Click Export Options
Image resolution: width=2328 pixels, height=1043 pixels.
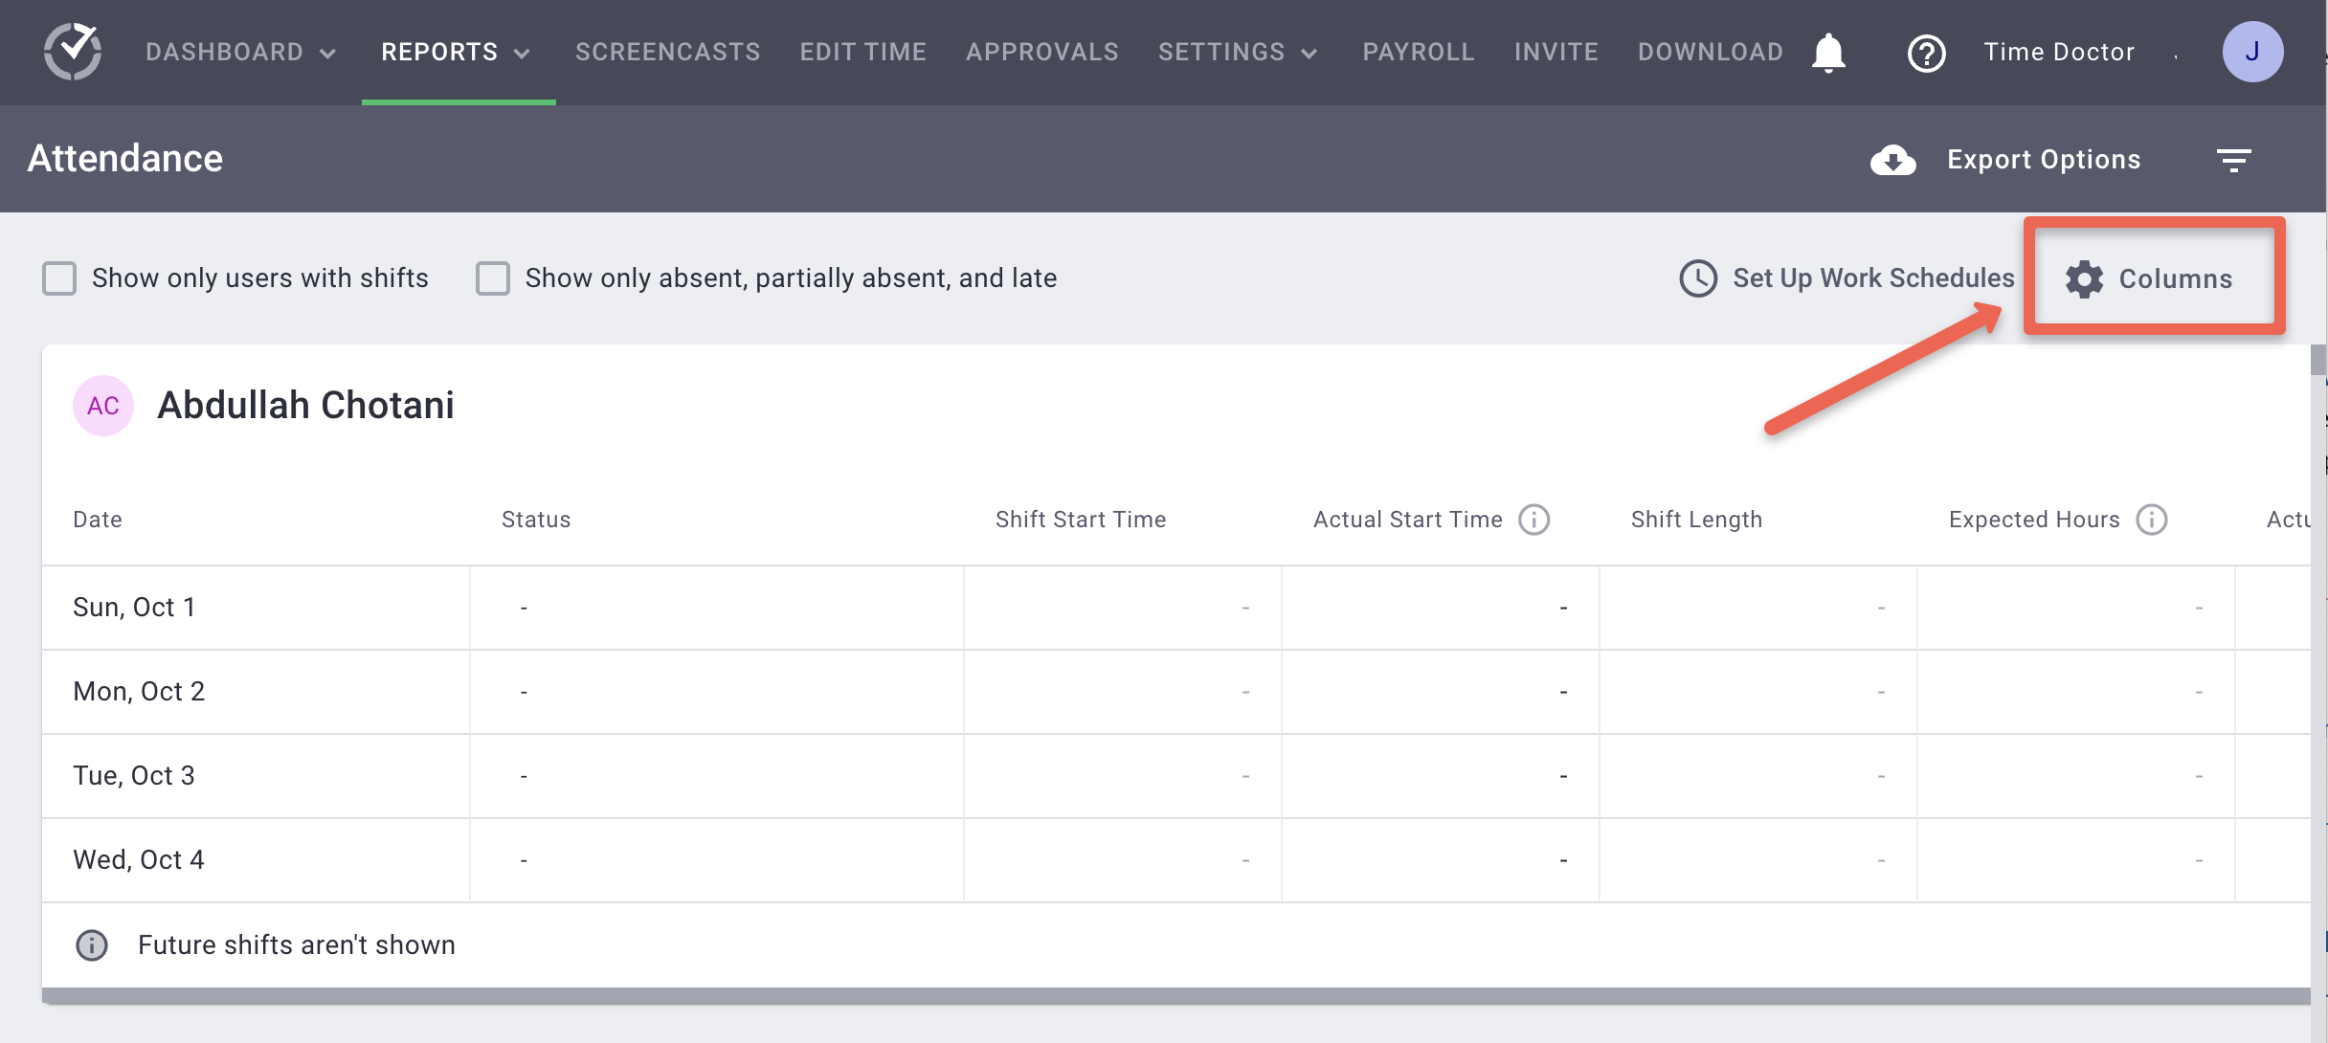[2044, 160]
